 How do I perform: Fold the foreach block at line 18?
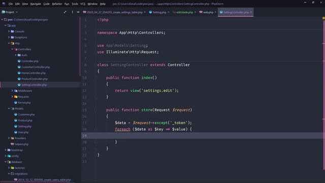click(95, 129)
